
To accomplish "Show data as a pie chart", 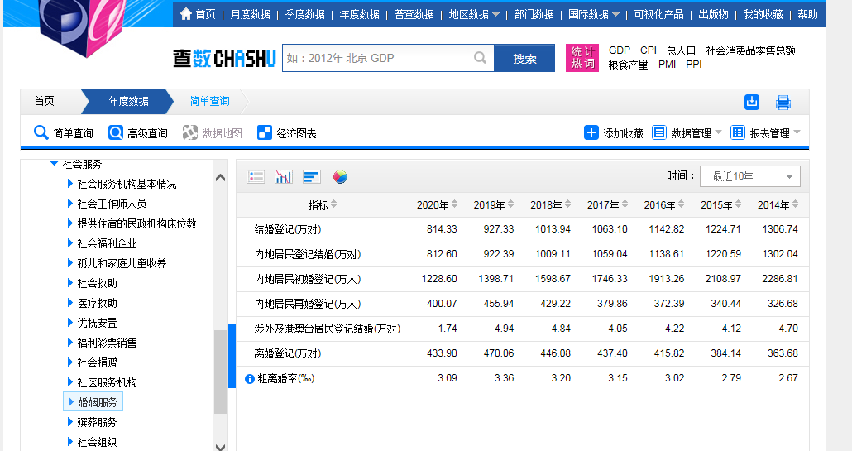I will (x=340, y=176).
